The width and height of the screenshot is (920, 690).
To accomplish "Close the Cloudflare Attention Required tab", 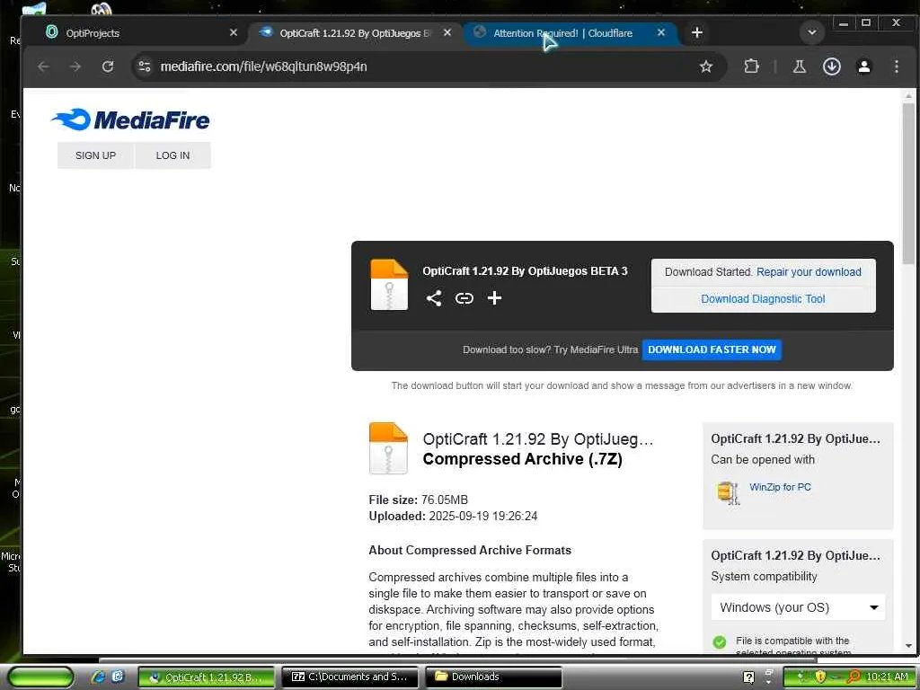I will pyautogui.click(x=660, y=33).
